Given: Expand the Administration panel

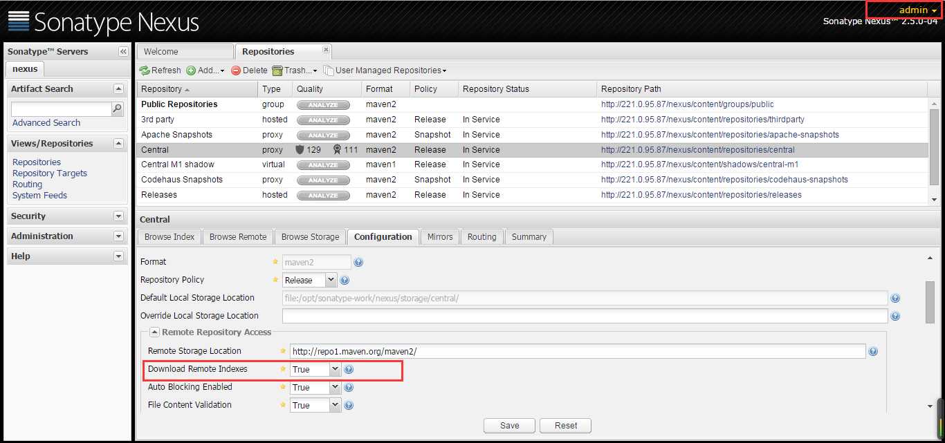Looking at the screenshot, I should point(118,236).
